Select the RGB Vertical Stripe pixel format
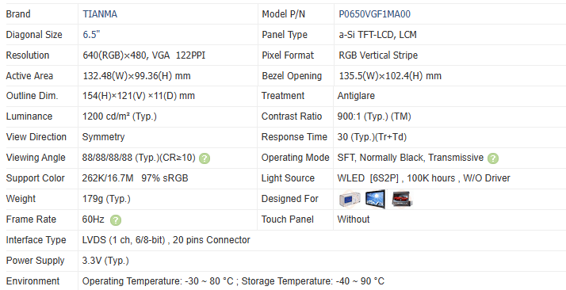566x290 pixels. point(378,55)
